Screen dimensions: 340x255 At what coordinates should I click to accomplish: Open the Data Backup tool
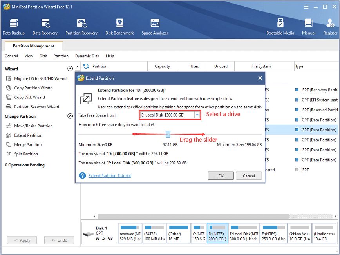click(x=13, y=27)
